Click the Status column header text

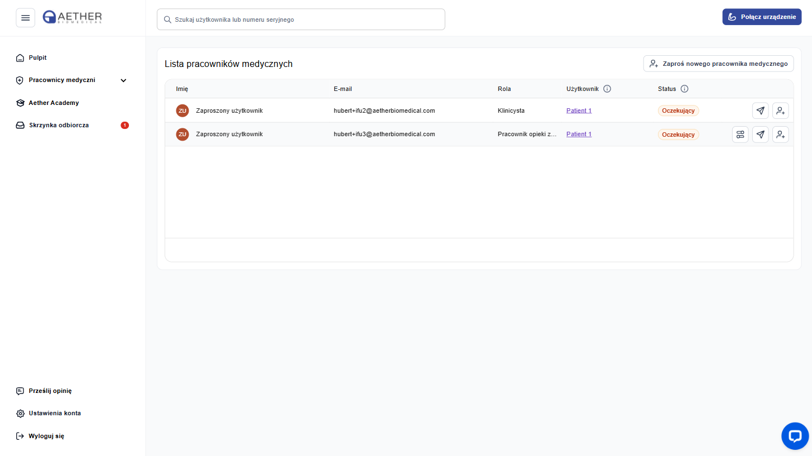pos(667,89)
